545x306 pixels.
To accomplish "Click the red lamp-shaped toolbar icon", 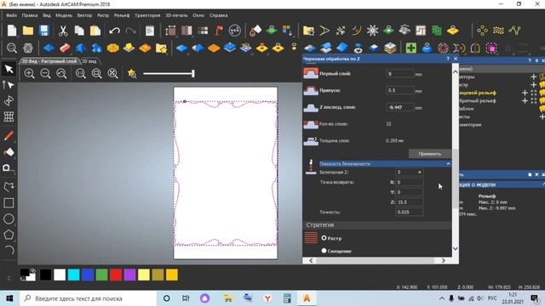I will point(219,31).
